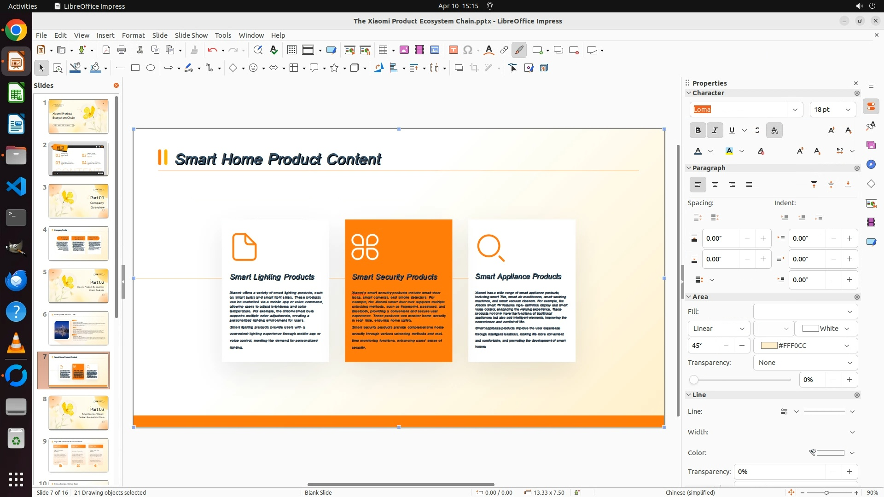This screenshot has height=497, width=884.
Task: Open the Slide Show menu
Action: pyautogui.click(x=191, y=35)
